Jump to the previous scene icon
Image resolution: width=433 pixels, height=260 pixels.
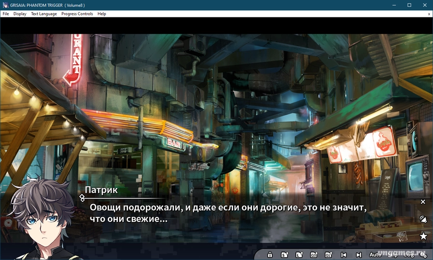pyautogui.click(x=344, y=255)
